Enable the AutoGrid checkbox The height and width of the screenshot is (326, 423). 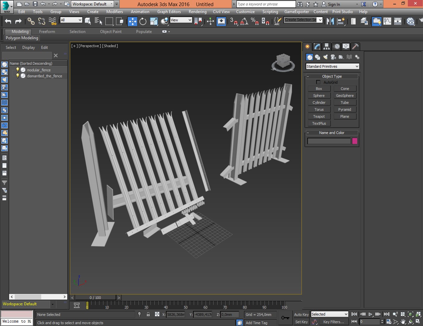318,82
